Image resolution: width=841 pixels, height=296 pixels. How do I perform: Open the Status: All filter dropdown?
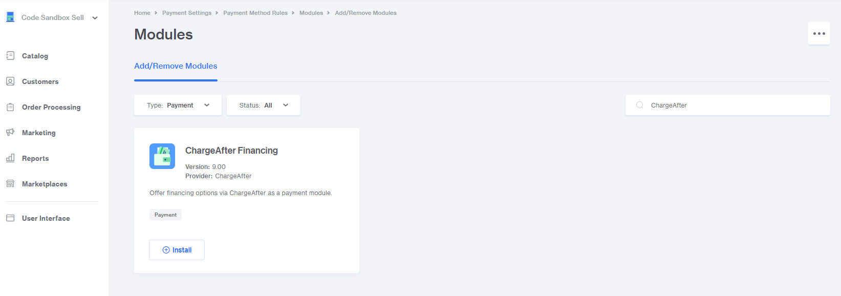point(263,105)
